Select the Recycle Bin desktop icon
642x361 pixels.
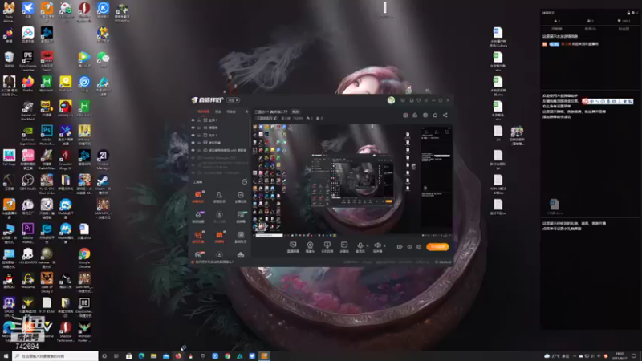(9, 59)
